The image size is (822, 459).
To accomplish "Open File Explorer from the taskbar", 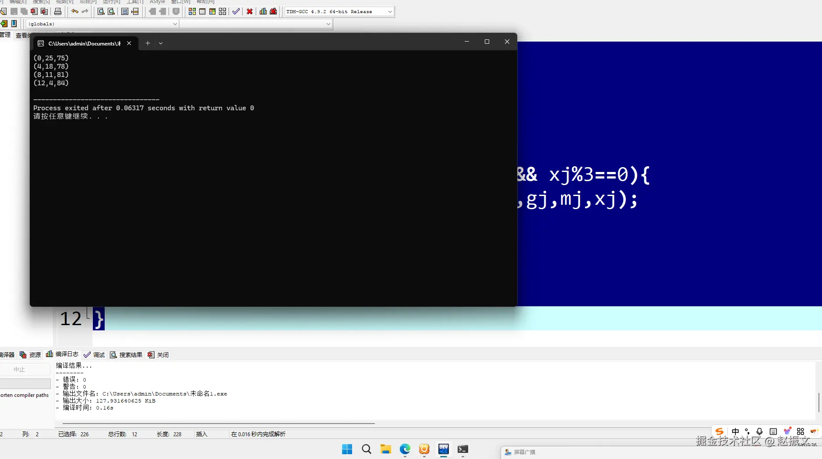I will tap(385, 449).
